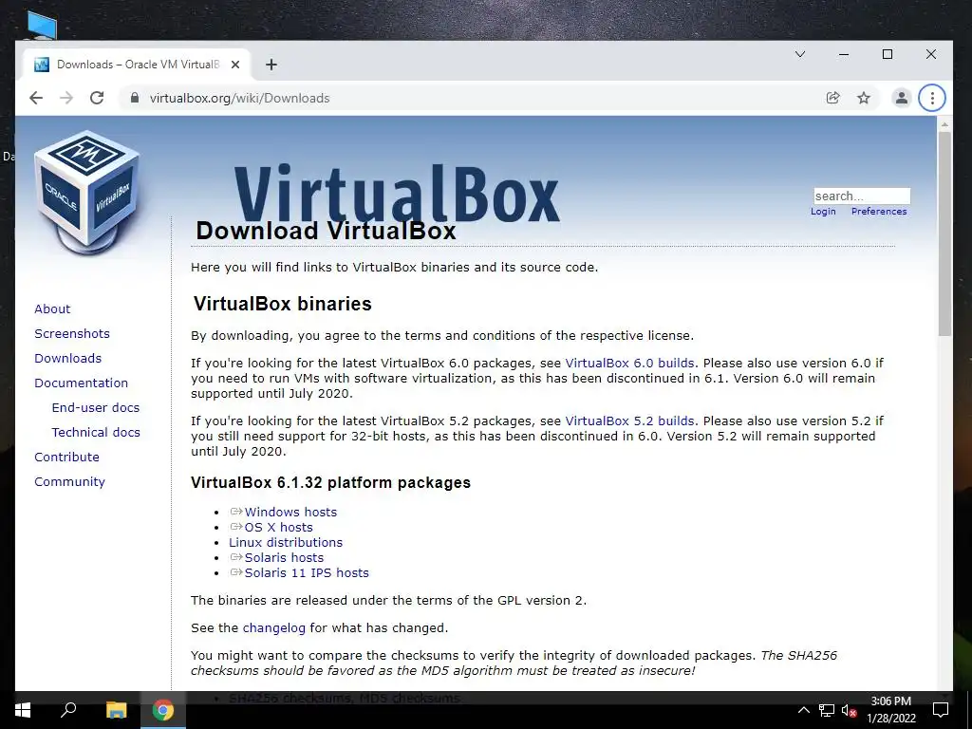Viewport: 972px width, 729px height.
Task: Open the desktop computer icon behind the browser
Action: [42, 26]
